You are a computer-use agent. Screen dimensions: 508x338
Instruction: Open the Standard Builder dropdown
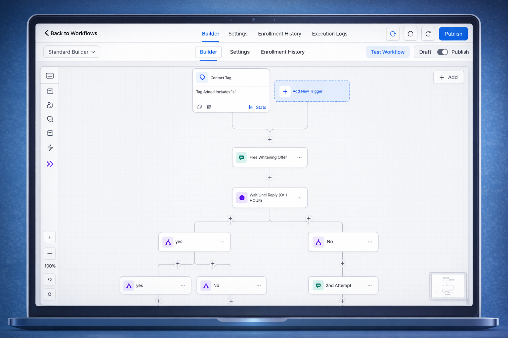(71, 51)
